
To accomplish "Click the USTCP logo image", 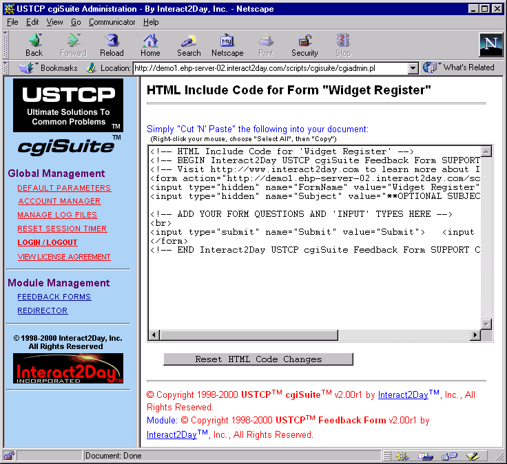I will [x=68, y=105].
